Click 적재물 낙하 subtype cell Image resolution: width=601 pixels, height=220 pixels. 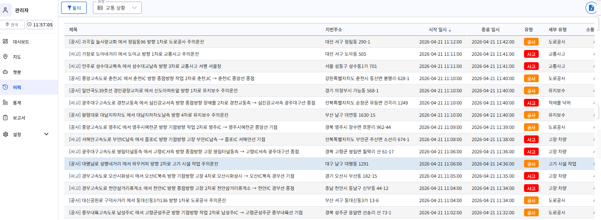pyautogui.click(x=559, y=103)
